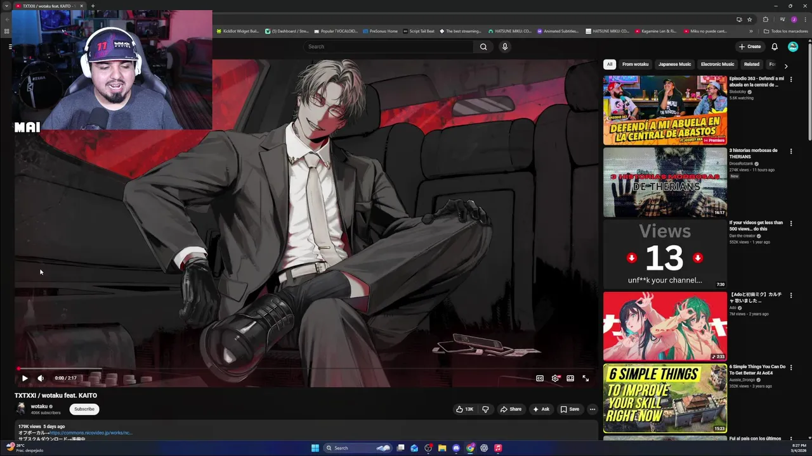
Task: Select the Related chip
Action: (x=752, y=64)
